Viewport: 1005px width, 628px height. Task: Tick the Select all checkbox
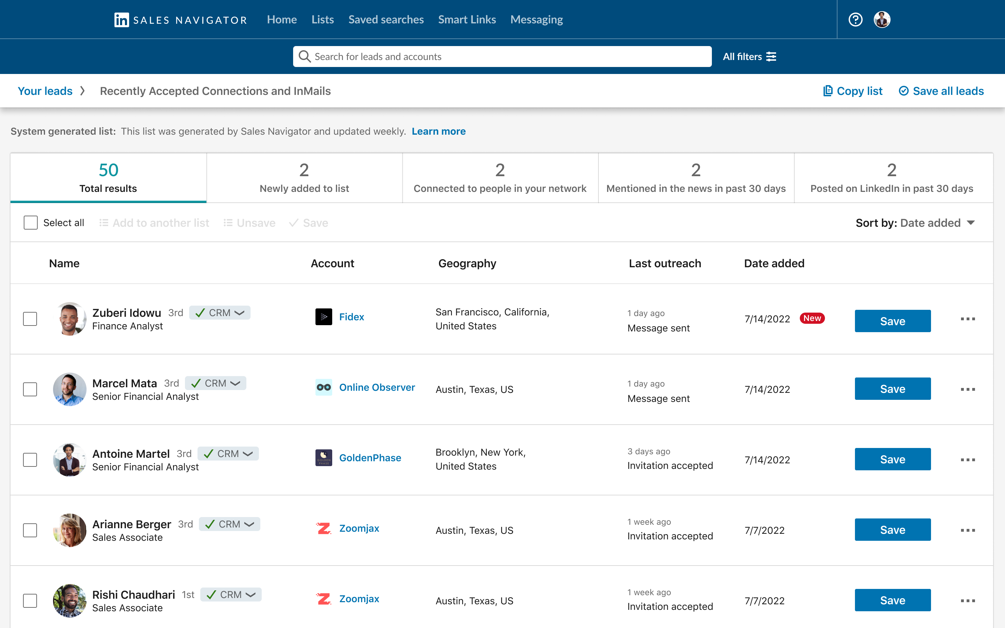[31, 223]
